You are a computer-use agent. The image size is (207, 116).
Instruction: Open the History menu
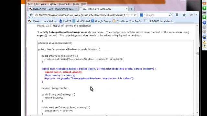tap(52, 4)
